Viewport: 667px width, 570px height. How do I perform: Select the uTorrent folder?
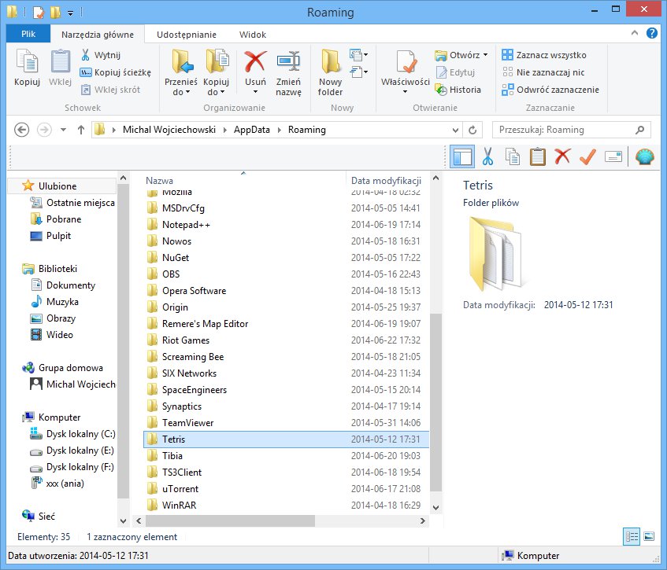(286, 489)
